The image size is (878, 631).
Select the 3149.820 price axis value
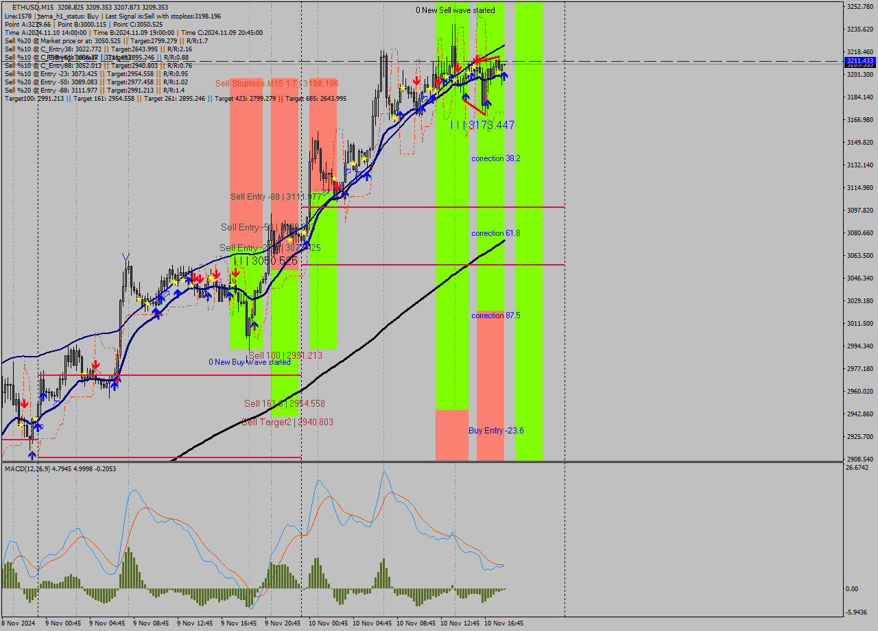860,143
